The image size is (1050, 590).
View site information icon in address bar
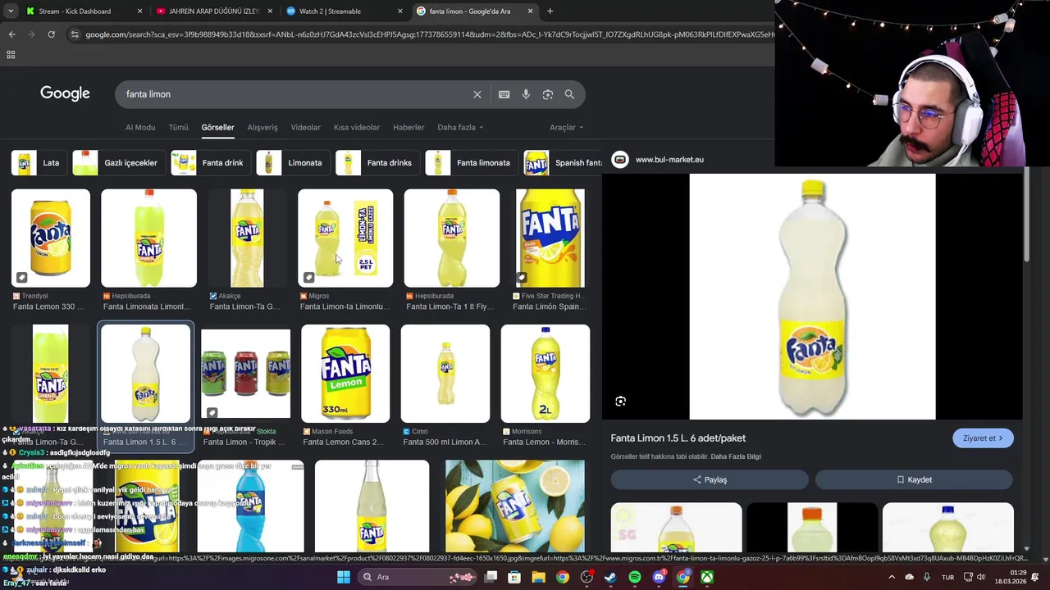[75, 34]
